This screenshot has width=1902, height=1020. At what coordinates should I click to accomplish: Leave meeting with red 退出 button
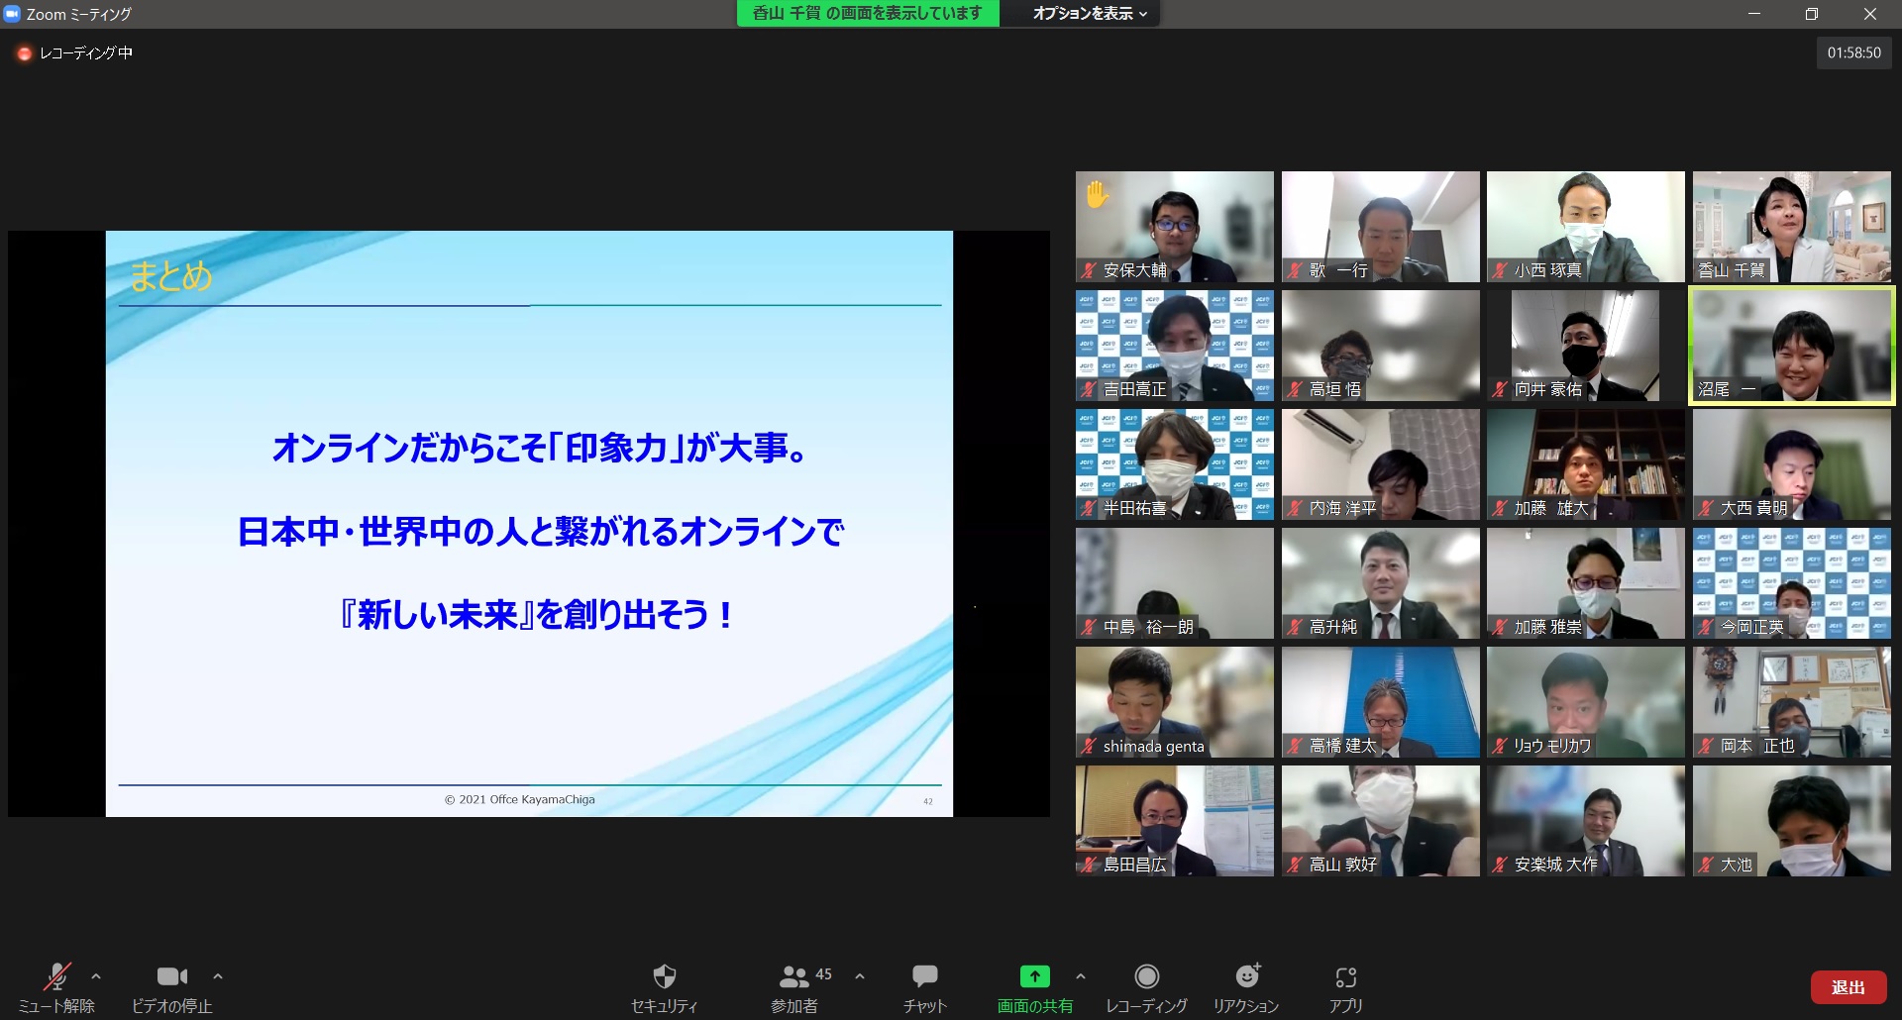point(1848,987)
